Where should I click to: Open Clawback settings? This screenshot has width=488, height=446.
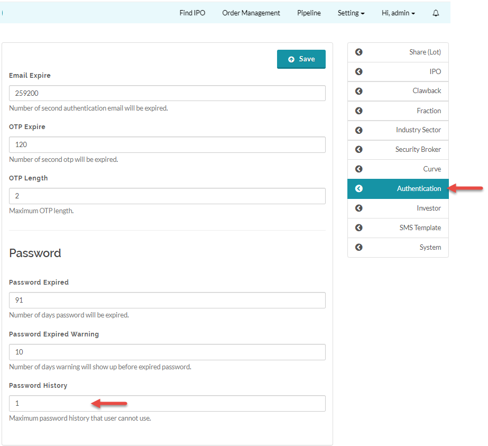click(x=398, y=91)
